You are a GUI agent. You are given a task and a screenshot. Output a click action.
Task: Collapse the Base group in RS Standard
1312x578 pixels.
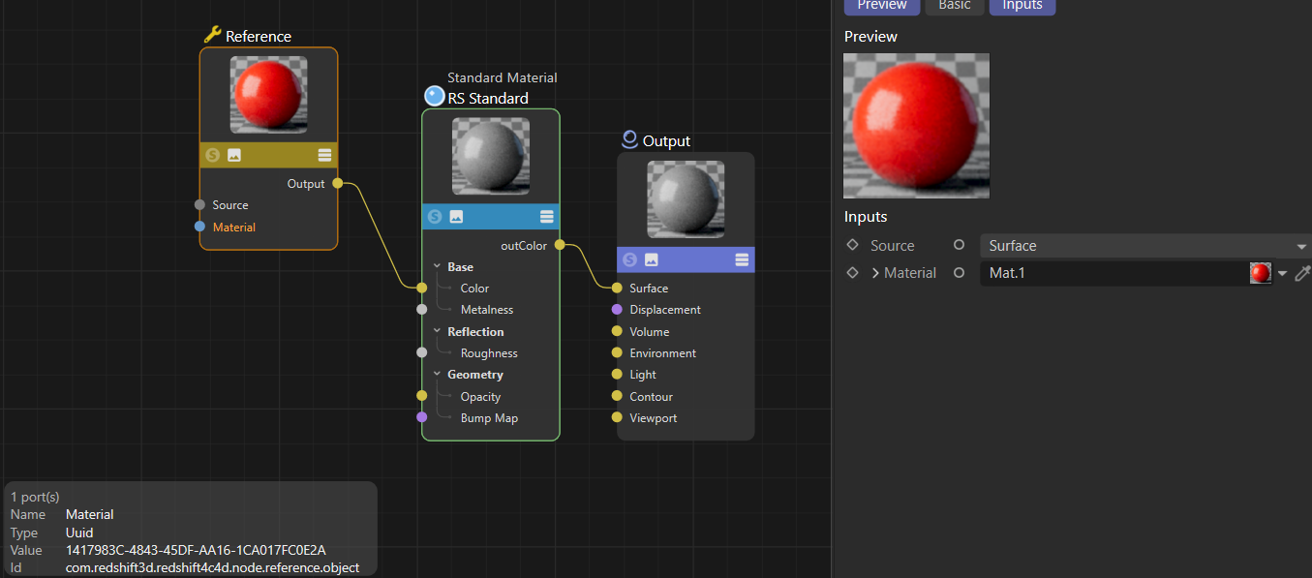(437, 267)
